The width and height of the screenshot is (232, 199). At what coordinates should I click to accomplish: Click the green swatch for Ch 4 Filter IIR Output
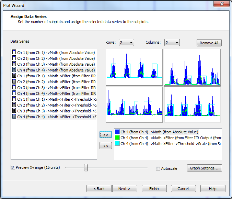pos(117,138)
